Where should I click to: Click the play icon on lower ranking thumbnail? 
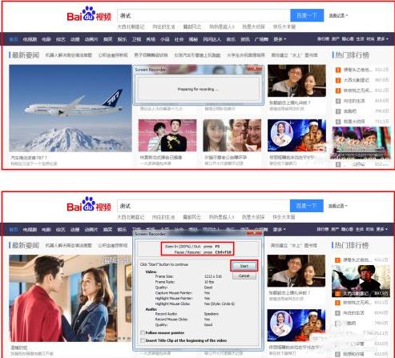click(361, 281)
